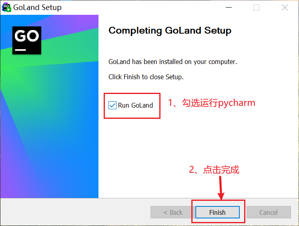299x226 pixels.
Task: Click the black GO logo in banner
Action: (27, 40)
